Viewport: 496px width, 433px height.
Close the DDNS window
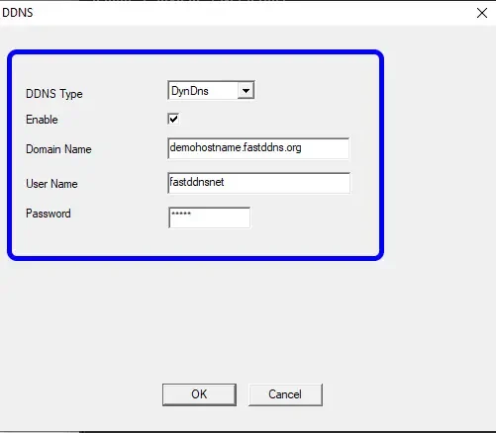(x=482, y=13)
